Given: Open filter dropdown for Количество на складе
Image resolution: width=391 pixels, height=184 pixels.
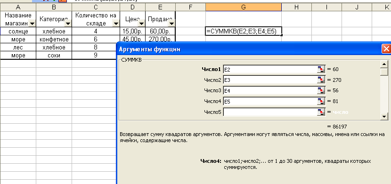Looking at the screenshot, I should (116, 24).
